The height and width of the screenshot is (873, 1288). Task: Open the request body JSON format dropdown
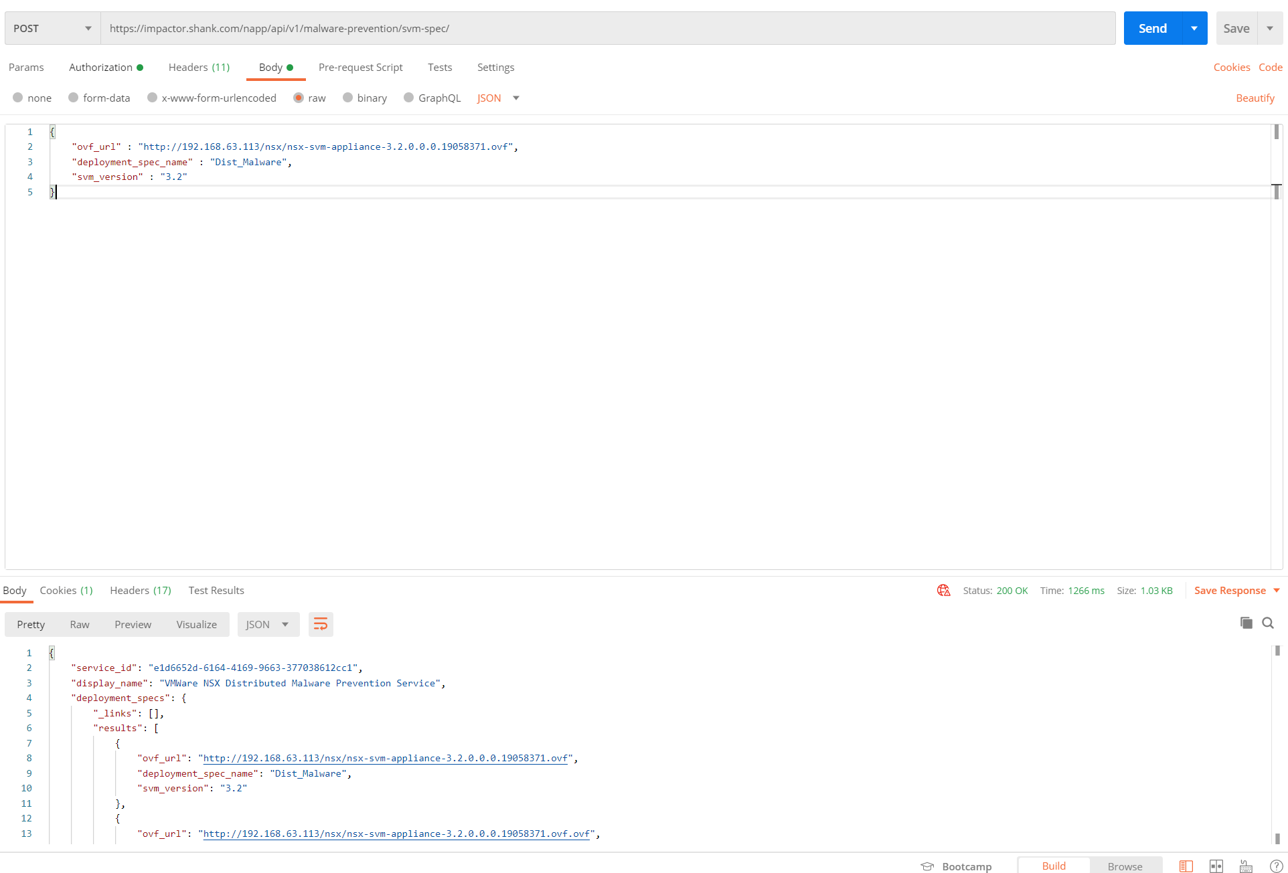click(498, 98)
